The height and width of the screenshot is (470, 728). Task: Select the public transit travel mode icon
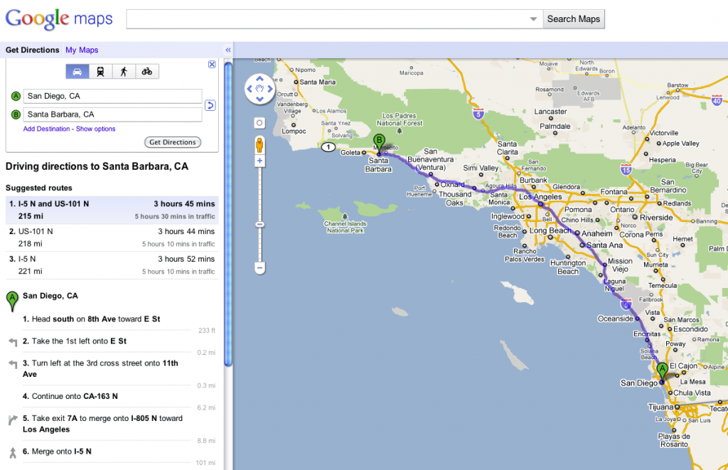(x=101, y=71)
